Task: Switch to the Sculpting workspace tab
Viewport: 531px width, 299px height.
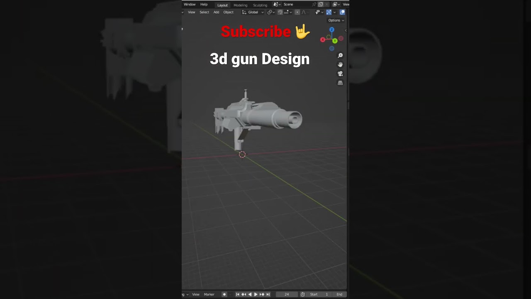Action: 260,5
